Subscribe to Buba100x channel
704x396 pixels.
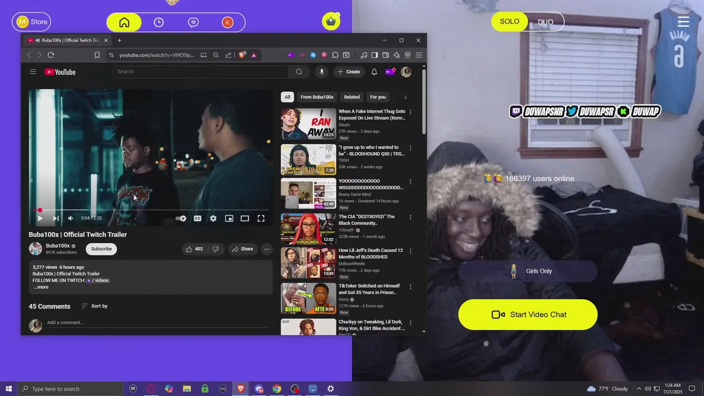(x=101, y=249)
